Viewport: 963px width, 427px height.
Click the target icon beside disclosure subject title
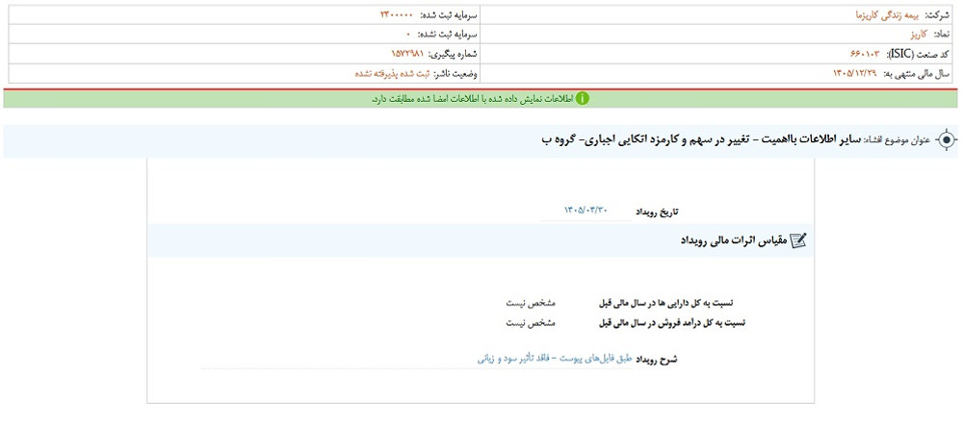pos(946,140)
